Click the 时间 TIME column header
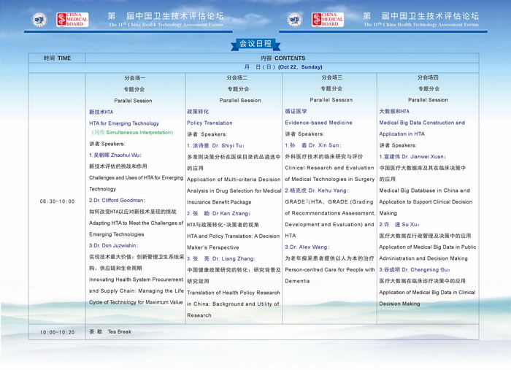The height and width of the screenshot is (370, 511). point(57,58)
